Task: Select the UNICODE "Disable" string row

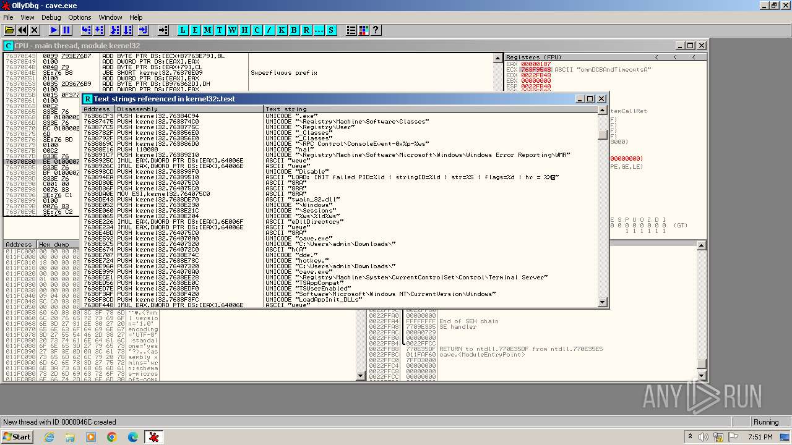Action: point(340,172)
